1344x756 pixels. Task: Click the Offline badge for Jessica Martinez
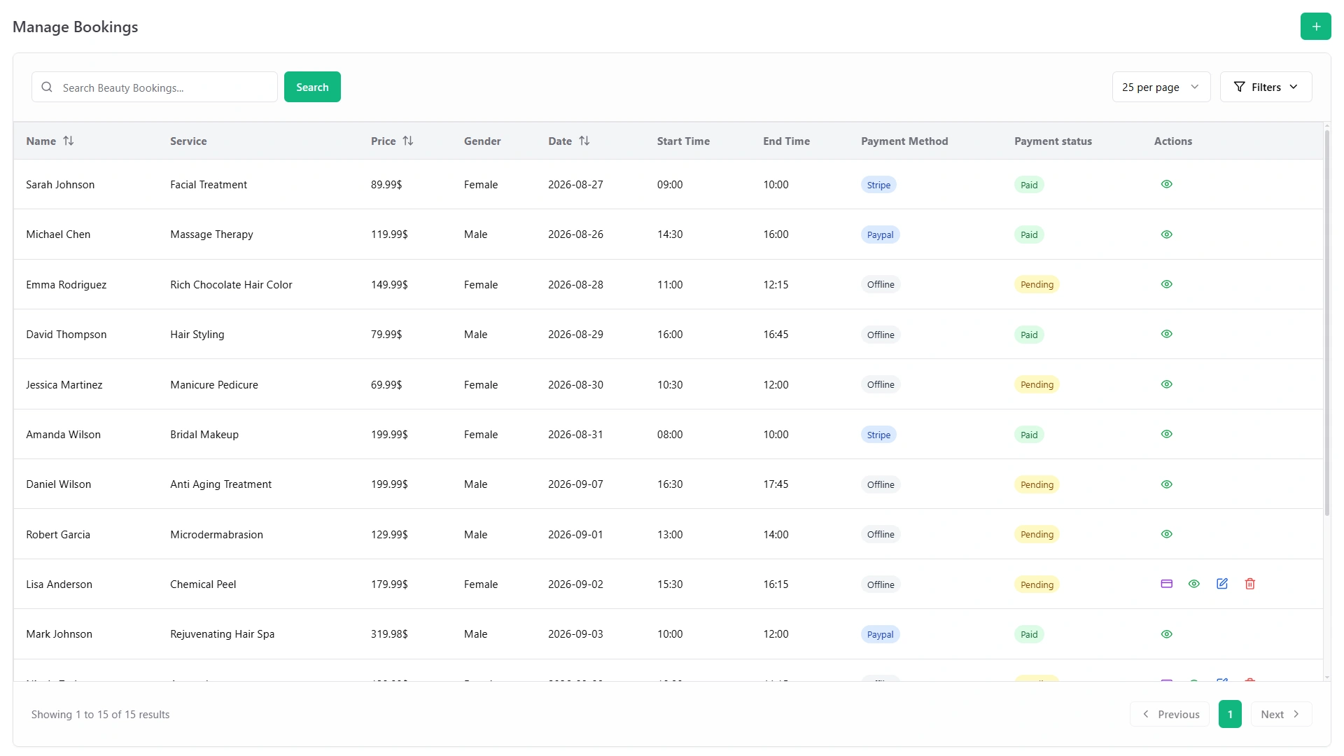[881, 384]
